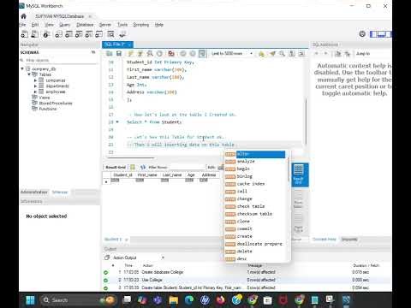Collapse the Tables tree node
Viewport: 411px width, 308px height.
pos(29,74)
